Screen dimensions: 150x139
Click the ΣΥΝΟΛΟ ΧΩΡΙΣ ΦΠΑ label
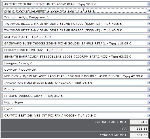[x=110, y=122]
